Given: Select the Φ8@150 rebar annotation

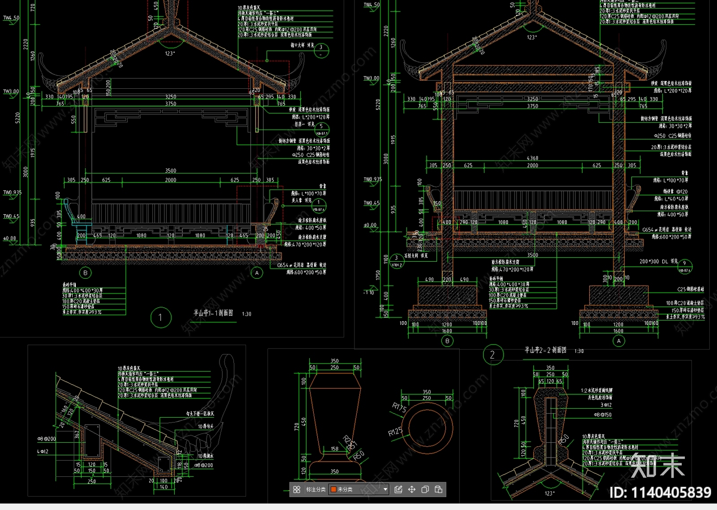Looking at the screenshot, I should [x=603, y=415].
